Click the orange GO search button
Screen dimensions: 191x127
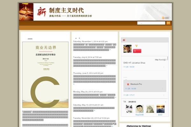pos(168,23)
